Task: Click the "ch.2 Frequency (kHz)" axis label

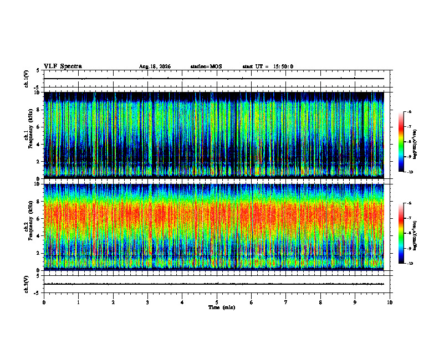Action: coord(29,220)
